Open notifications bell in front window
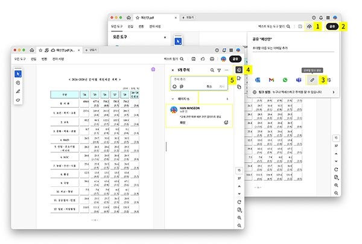Viewport: 362px width, 244px height. point(224,50)
